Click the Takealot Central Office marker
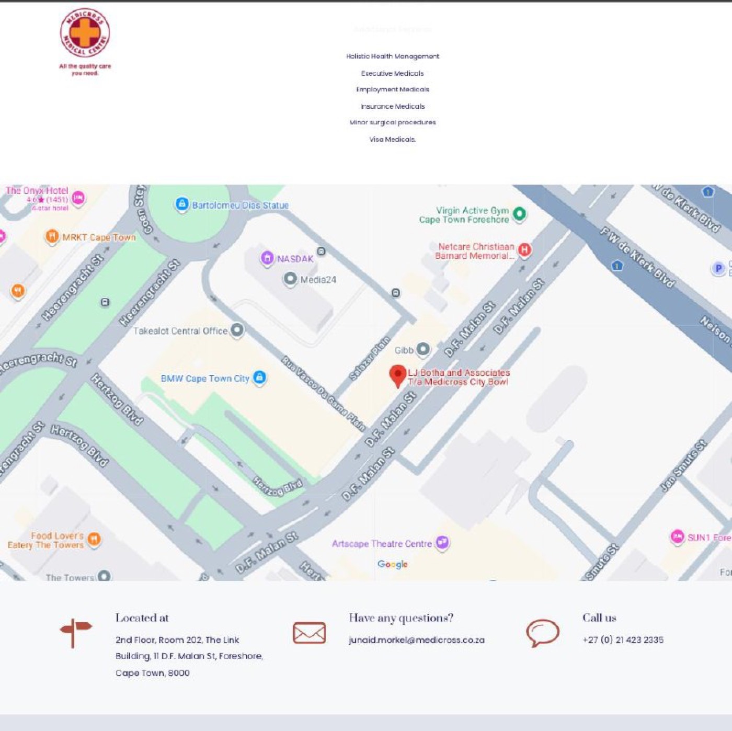The height and width of the screenshot is (731, 732). pos(236,329)
